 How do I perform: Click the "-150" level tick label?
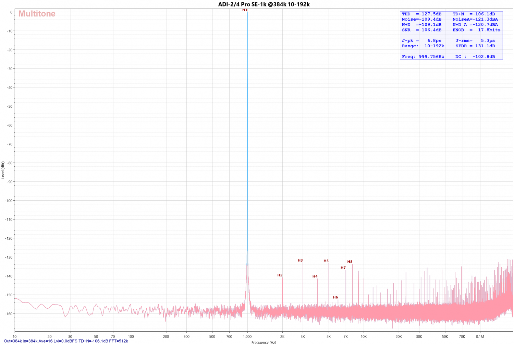pos(9,295)
